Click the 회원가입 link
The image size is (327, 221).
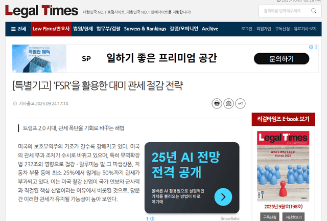coord(264,29)
